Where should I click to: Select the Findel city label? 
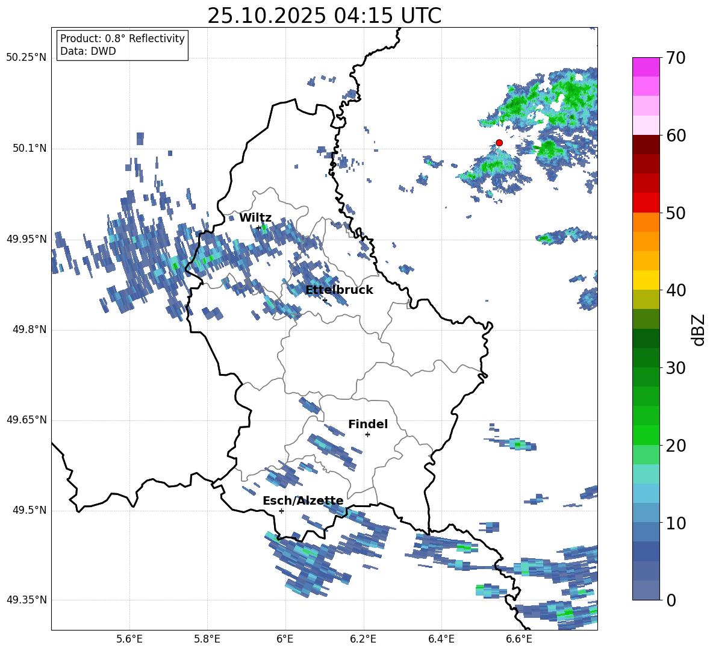click(368, 424)
